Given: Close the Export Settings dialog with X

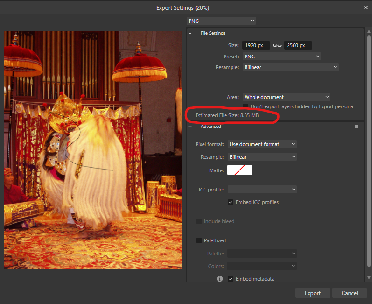Looking at the screenshot, I should coord(365,7).
